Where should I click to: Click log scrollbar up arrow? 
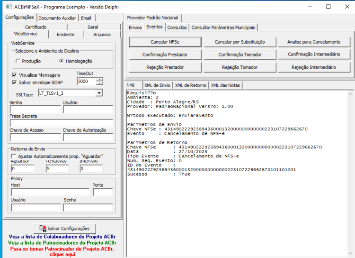(x=350, y=94)
